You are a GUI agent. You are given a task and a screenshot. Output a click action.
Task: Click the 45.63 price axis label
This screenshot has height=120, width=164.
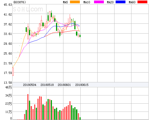(x=8, y=5)
